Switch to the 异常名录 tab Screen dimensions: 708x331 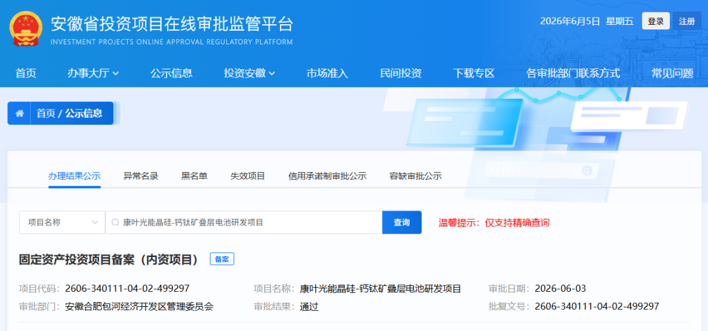(x=141, y=176)
